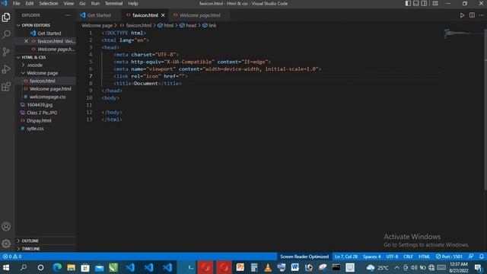Open File Explorer from the taskbar
Image resolution: width=487 pixels, height=274 pixels.
coord(71,267)
